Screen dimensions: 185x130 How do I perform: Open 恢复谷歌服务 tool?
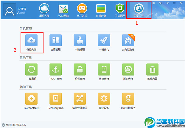click(128, 101)
